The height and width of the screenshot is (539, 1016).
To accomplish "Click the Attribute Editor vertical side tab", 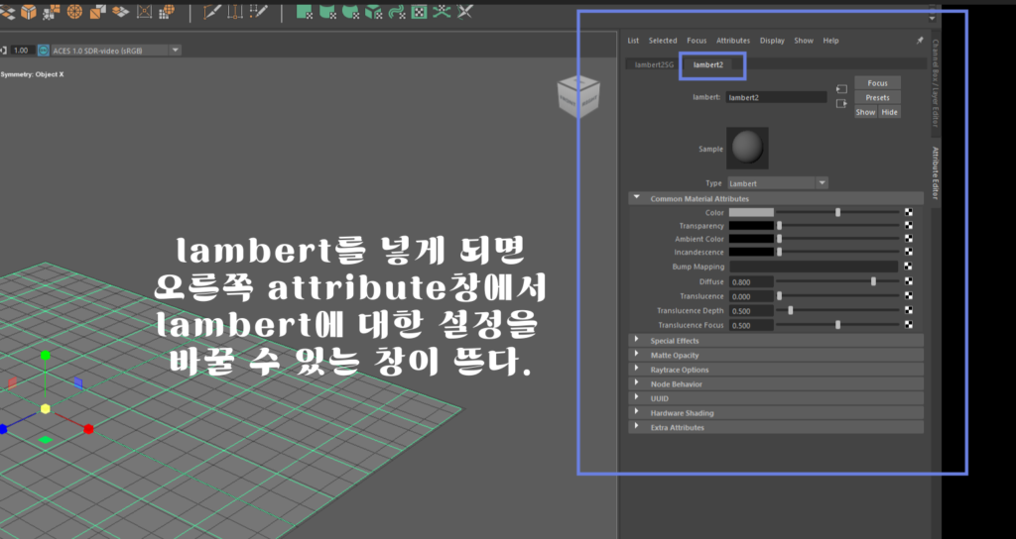I will (935, 172).
